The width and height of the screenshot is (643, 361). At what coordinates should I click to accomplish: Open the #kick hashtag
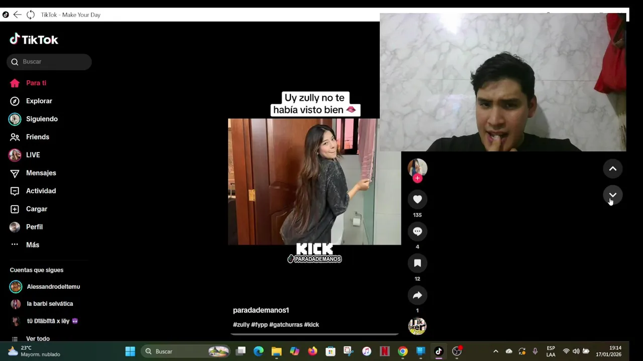click(311, 325)
